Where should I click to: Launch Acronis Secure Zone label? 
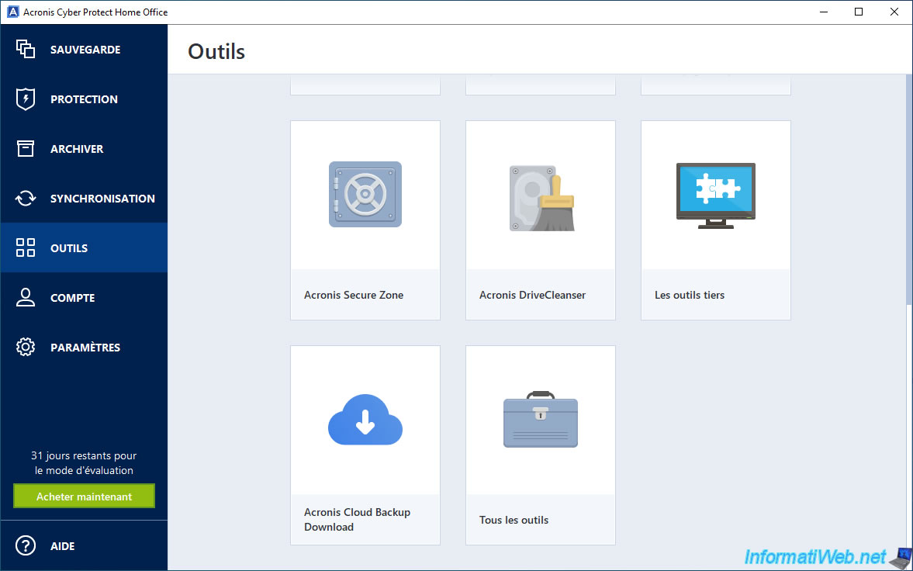tap(354, 295)
